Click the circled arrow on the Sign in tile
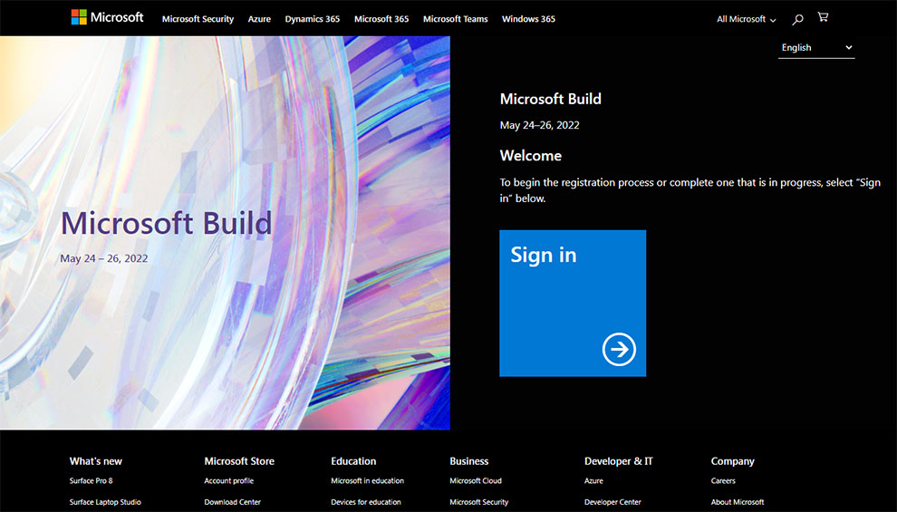This screenshot has width=897, height=512. [619, 349]
